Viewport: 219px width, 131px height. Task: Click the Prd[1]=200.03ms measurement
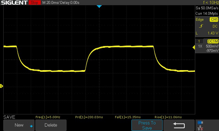pos(89,117)
